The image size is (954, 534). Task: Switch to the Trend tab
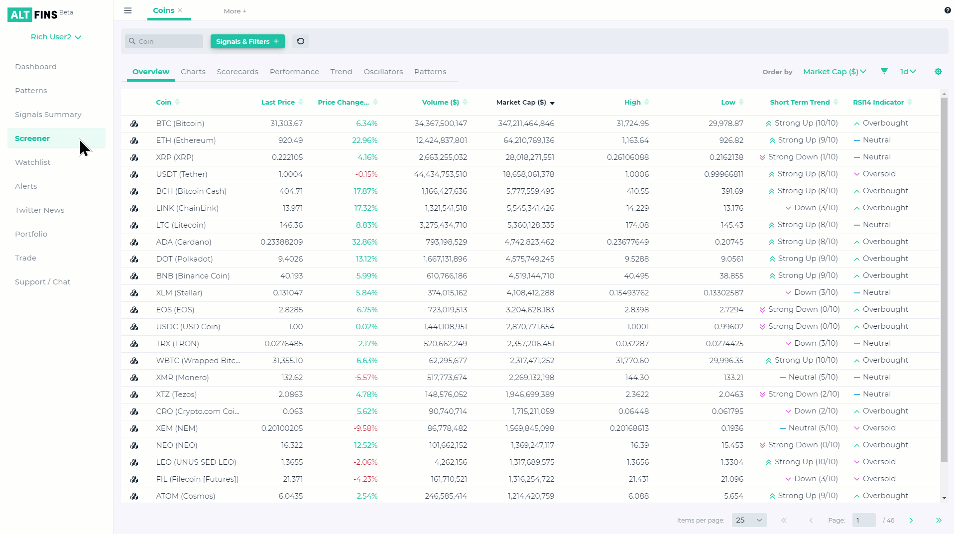(341, 72)
